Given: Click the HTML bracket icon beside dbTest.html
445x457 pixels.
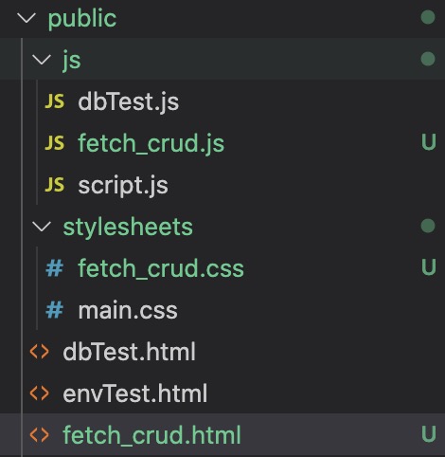Looking at the screenshot, I should pyautogui.click(x=40, y=352).
